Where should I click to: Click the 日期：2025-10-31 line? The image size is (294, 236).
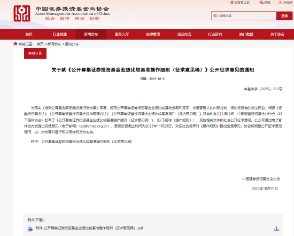153,79
